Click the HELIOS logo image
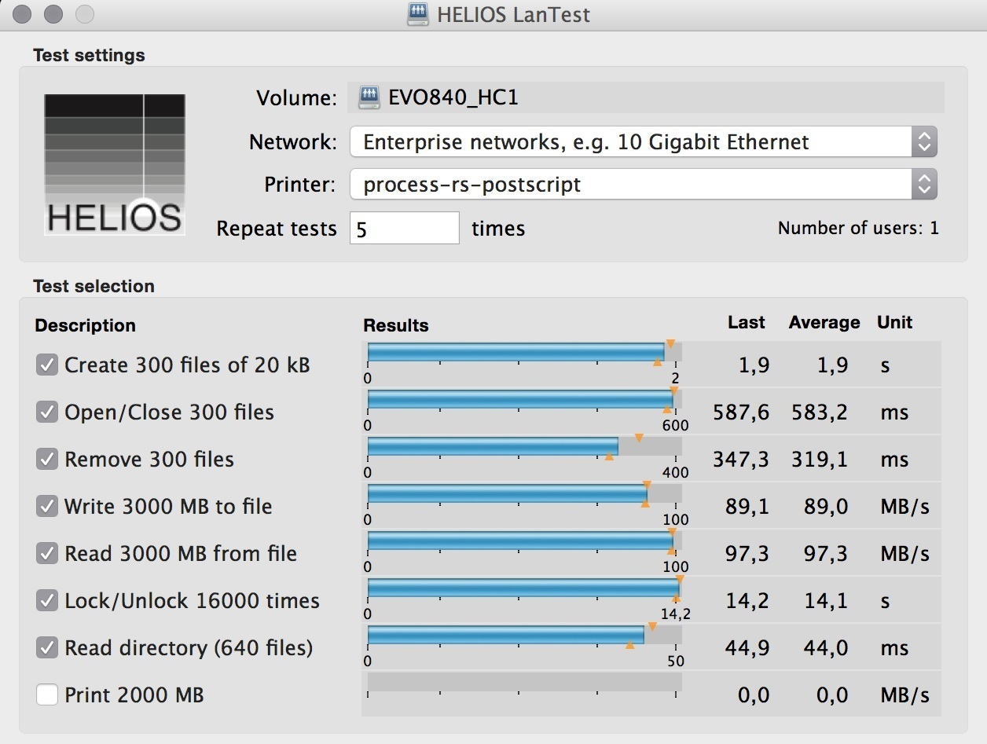Viewport: 987px width, 744px height. 115,165
